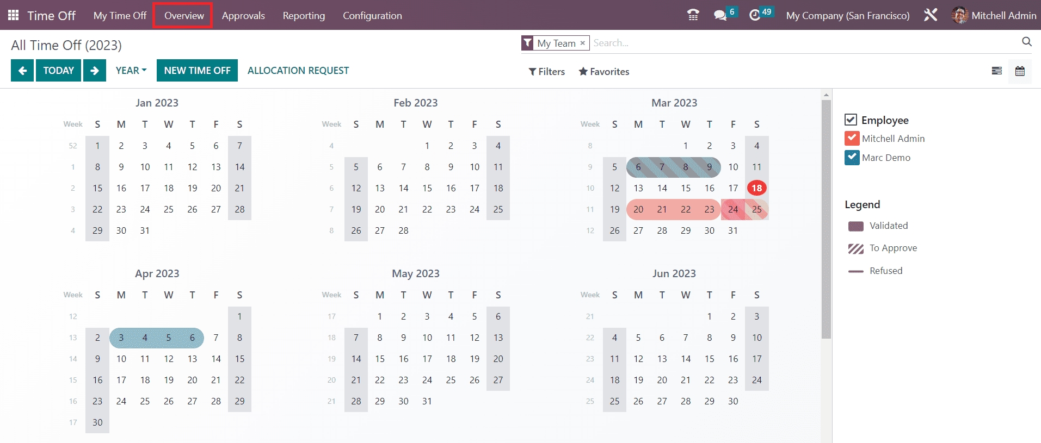This screenshot has width=1041, height=443.
Task: Go to previous year arrow
Action: click(x=22, y=71)
